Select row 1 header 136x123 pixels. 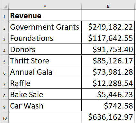5,15
